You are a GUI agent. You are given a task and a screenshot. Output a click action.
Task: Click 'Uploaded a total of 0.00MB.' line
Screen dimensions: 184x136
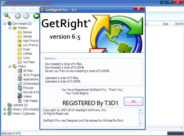point(63,81)
